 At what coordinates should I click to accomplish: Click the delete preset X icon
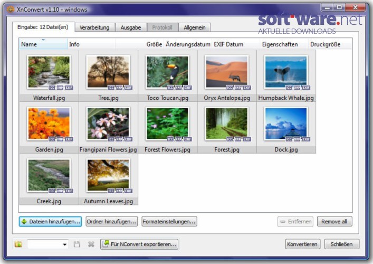click(x=91, y=244)
